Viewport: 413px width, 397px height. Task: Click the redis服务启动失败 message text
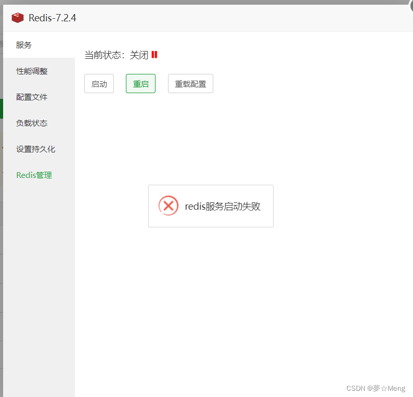(x=223, y=206)
